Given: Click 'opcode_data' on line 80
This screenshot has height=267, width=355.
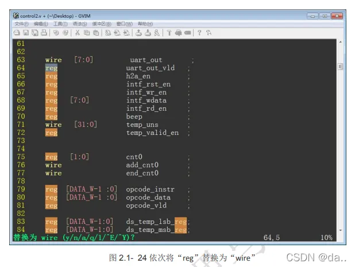Looking at the screenshot, I should [148, 198].
